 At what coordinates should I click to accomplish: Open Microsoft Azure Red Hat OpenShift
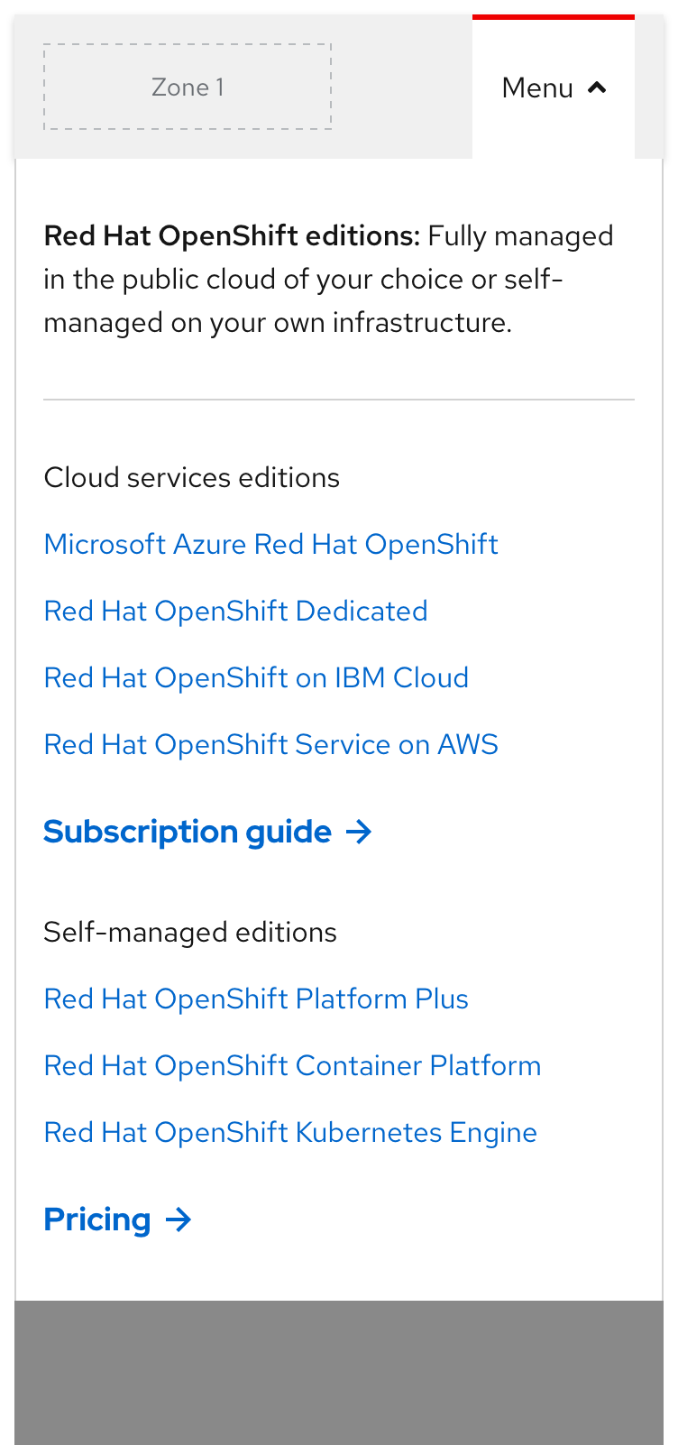[x=270, y=544]
